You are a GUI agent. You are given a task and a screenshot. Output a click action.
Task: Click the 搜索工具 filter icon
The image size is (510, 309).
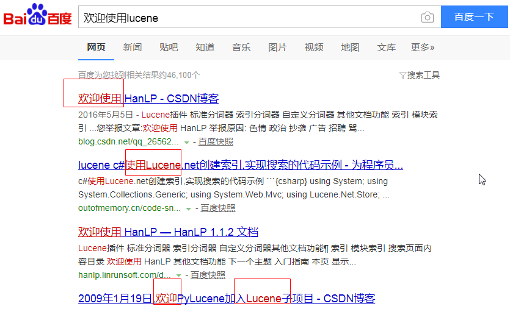[403, 76]
